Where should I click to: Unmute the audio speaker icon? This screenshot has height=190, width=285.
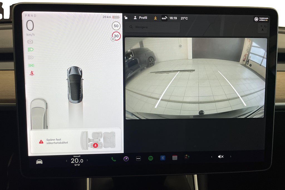click(221, 157)
